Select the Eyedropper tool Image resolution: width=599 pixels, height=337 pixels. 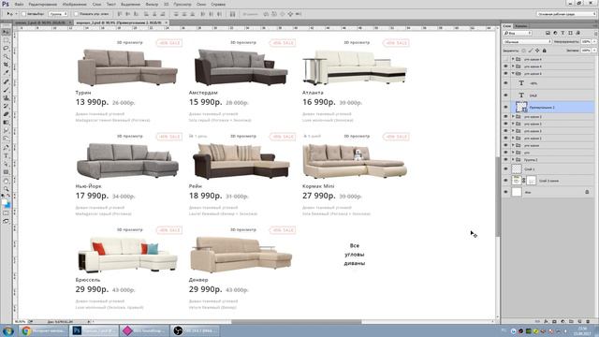[6, 73]
